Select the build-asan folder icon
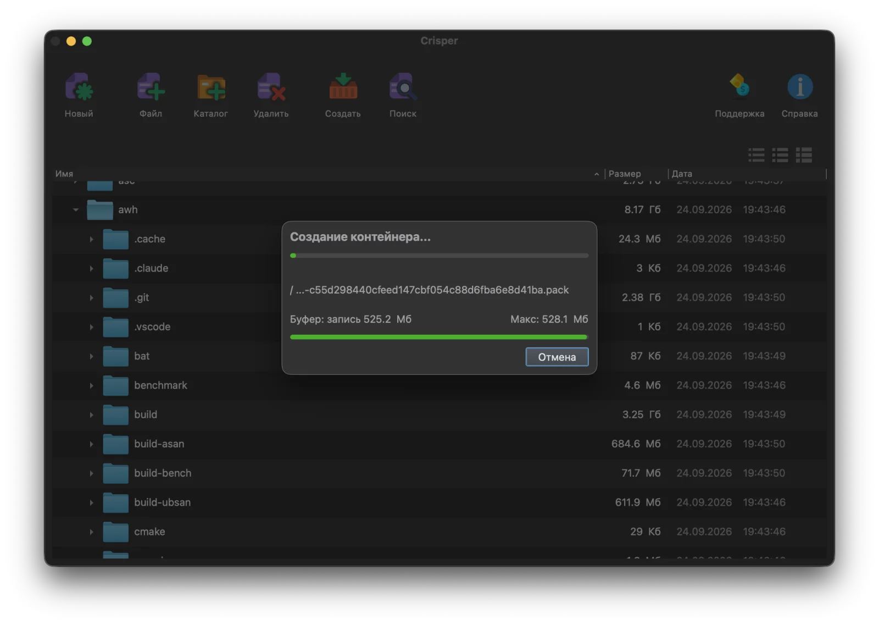 point(116,444)
